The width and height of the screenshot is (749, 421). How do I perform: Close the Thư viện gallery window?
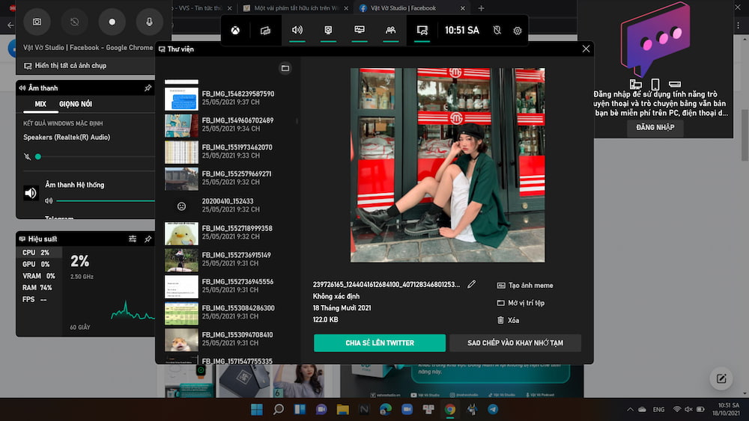pos(586,49)
